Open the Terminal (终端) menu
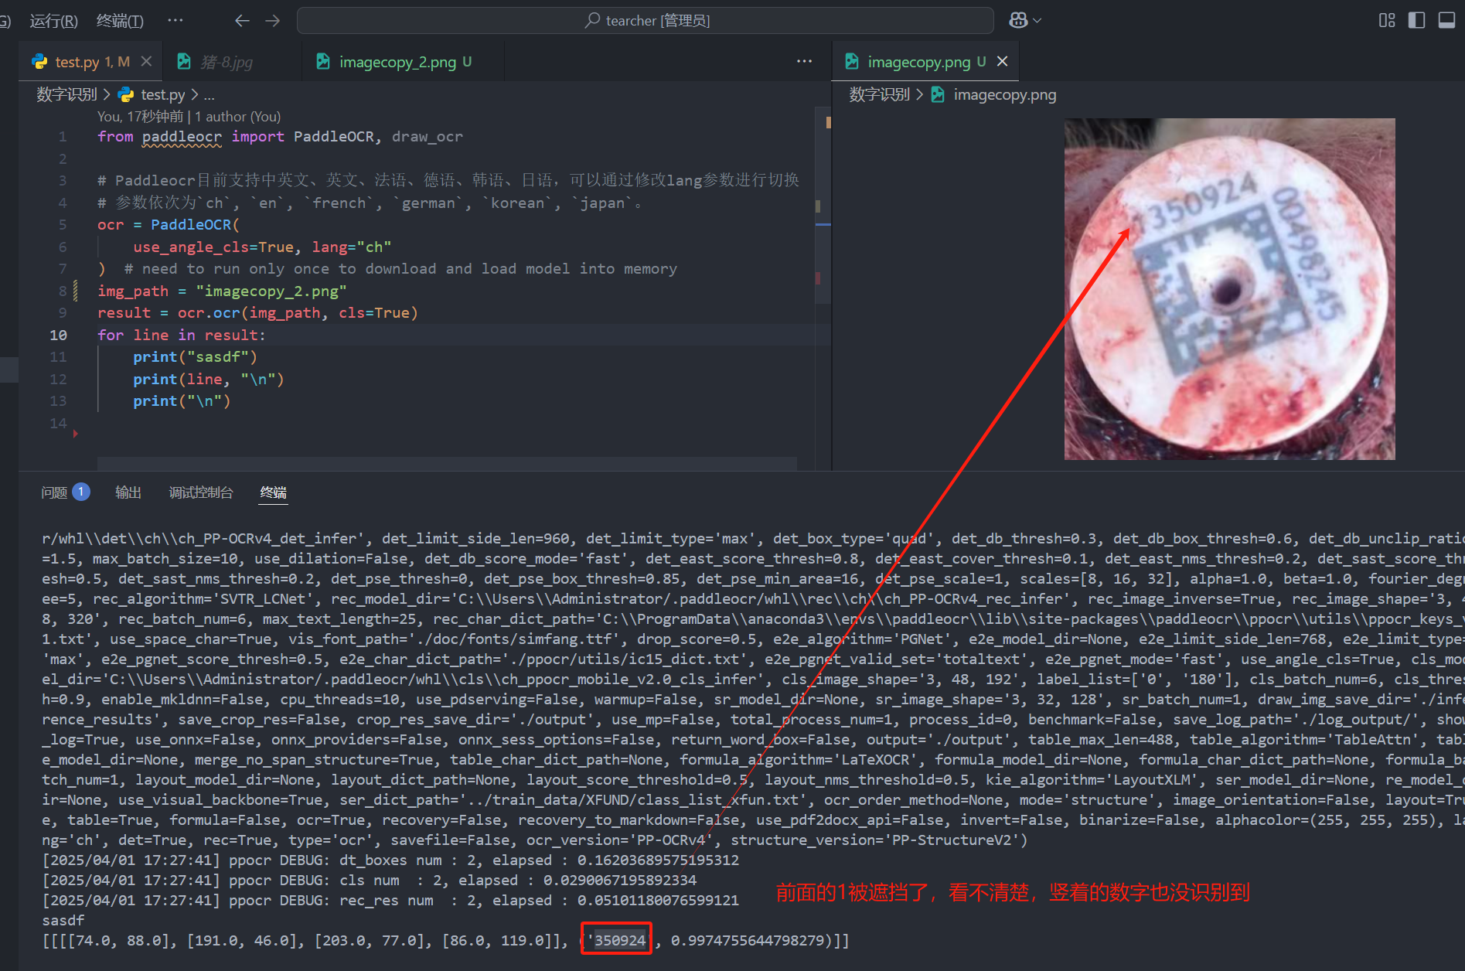Screen dimensions: 1465x971 pyautogui.click(x=120, y=21)
